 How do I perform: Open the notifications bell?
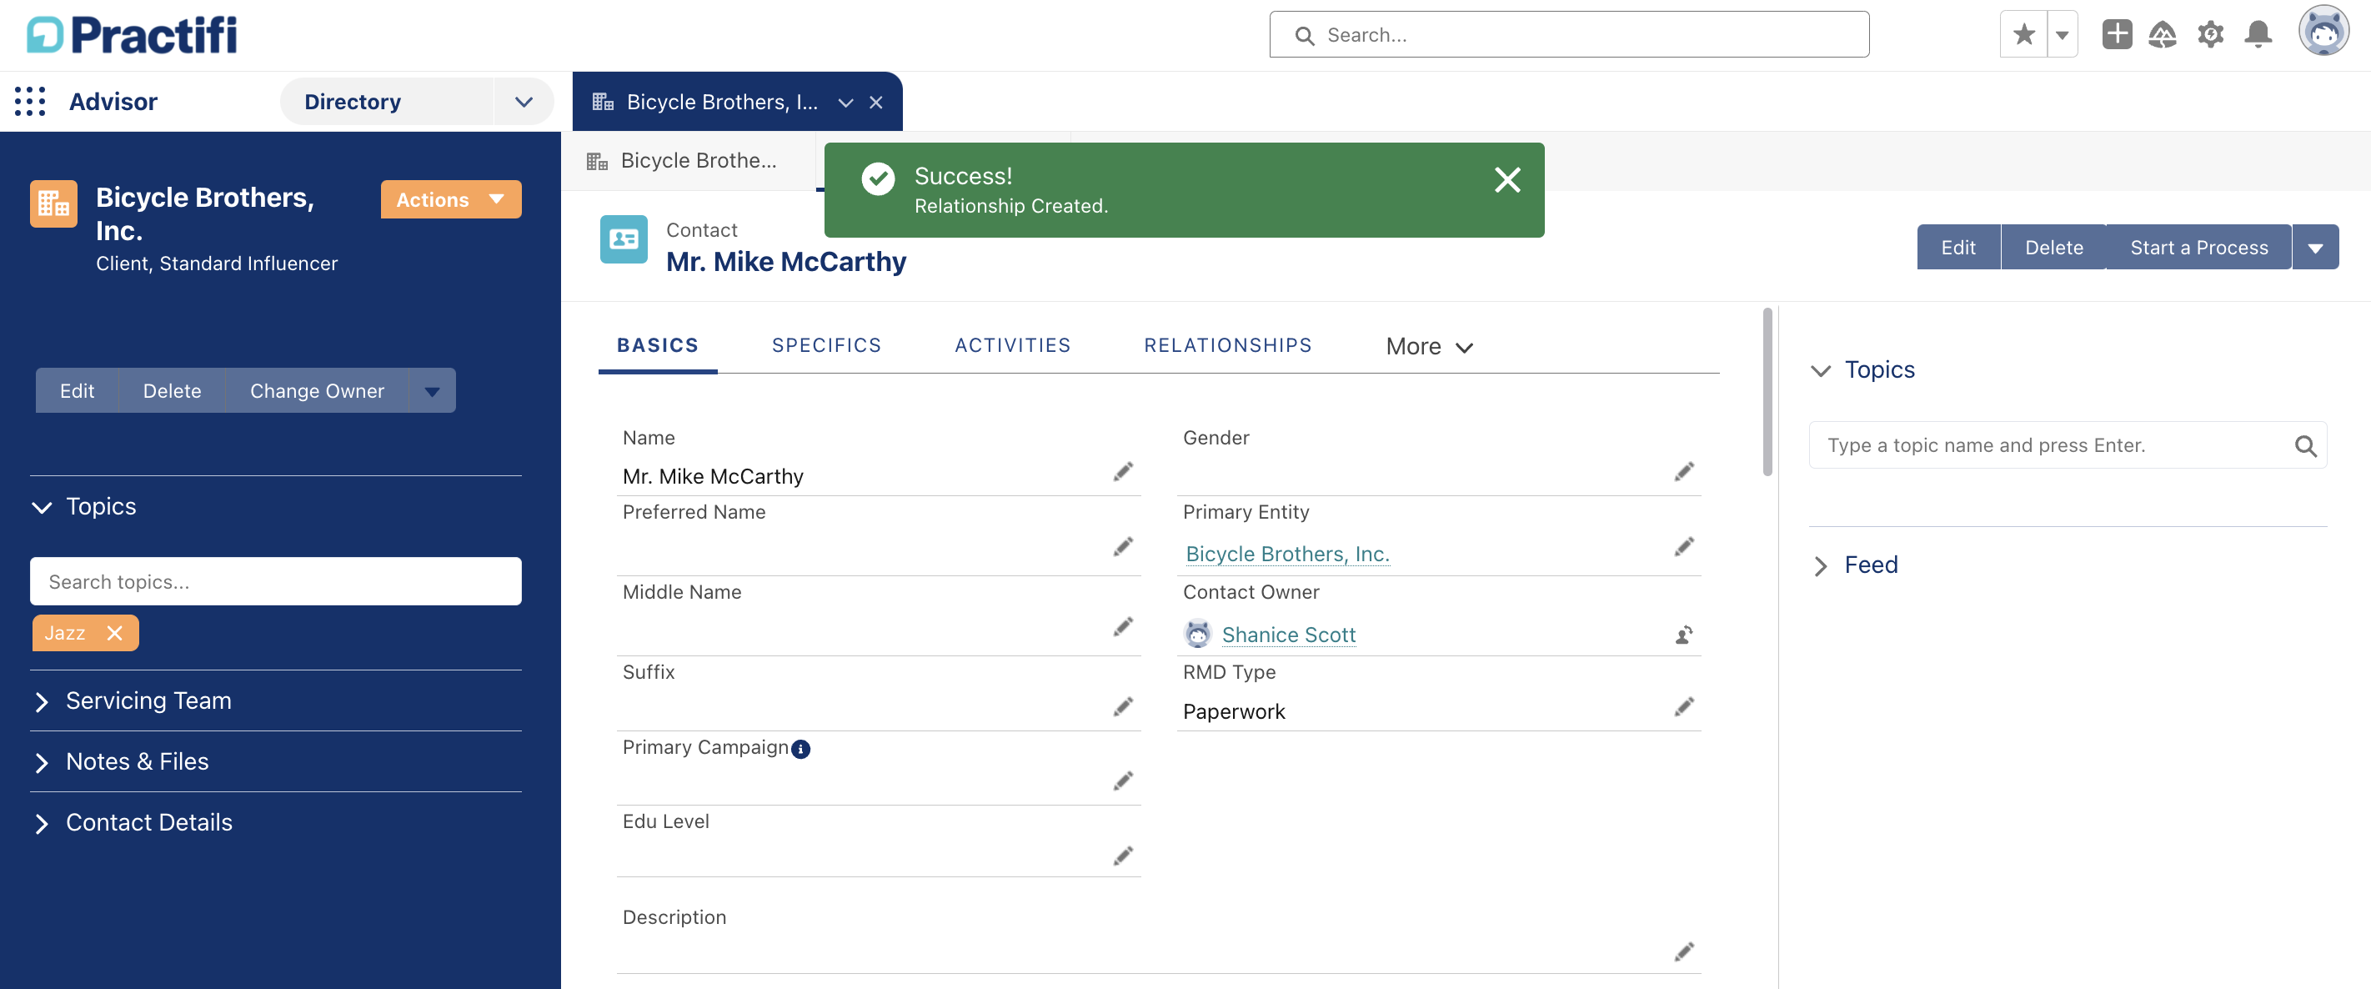[2258, 35]
